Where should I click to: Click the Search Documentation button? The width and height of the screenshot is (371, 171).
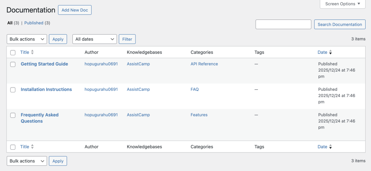(x=339, y=25)
